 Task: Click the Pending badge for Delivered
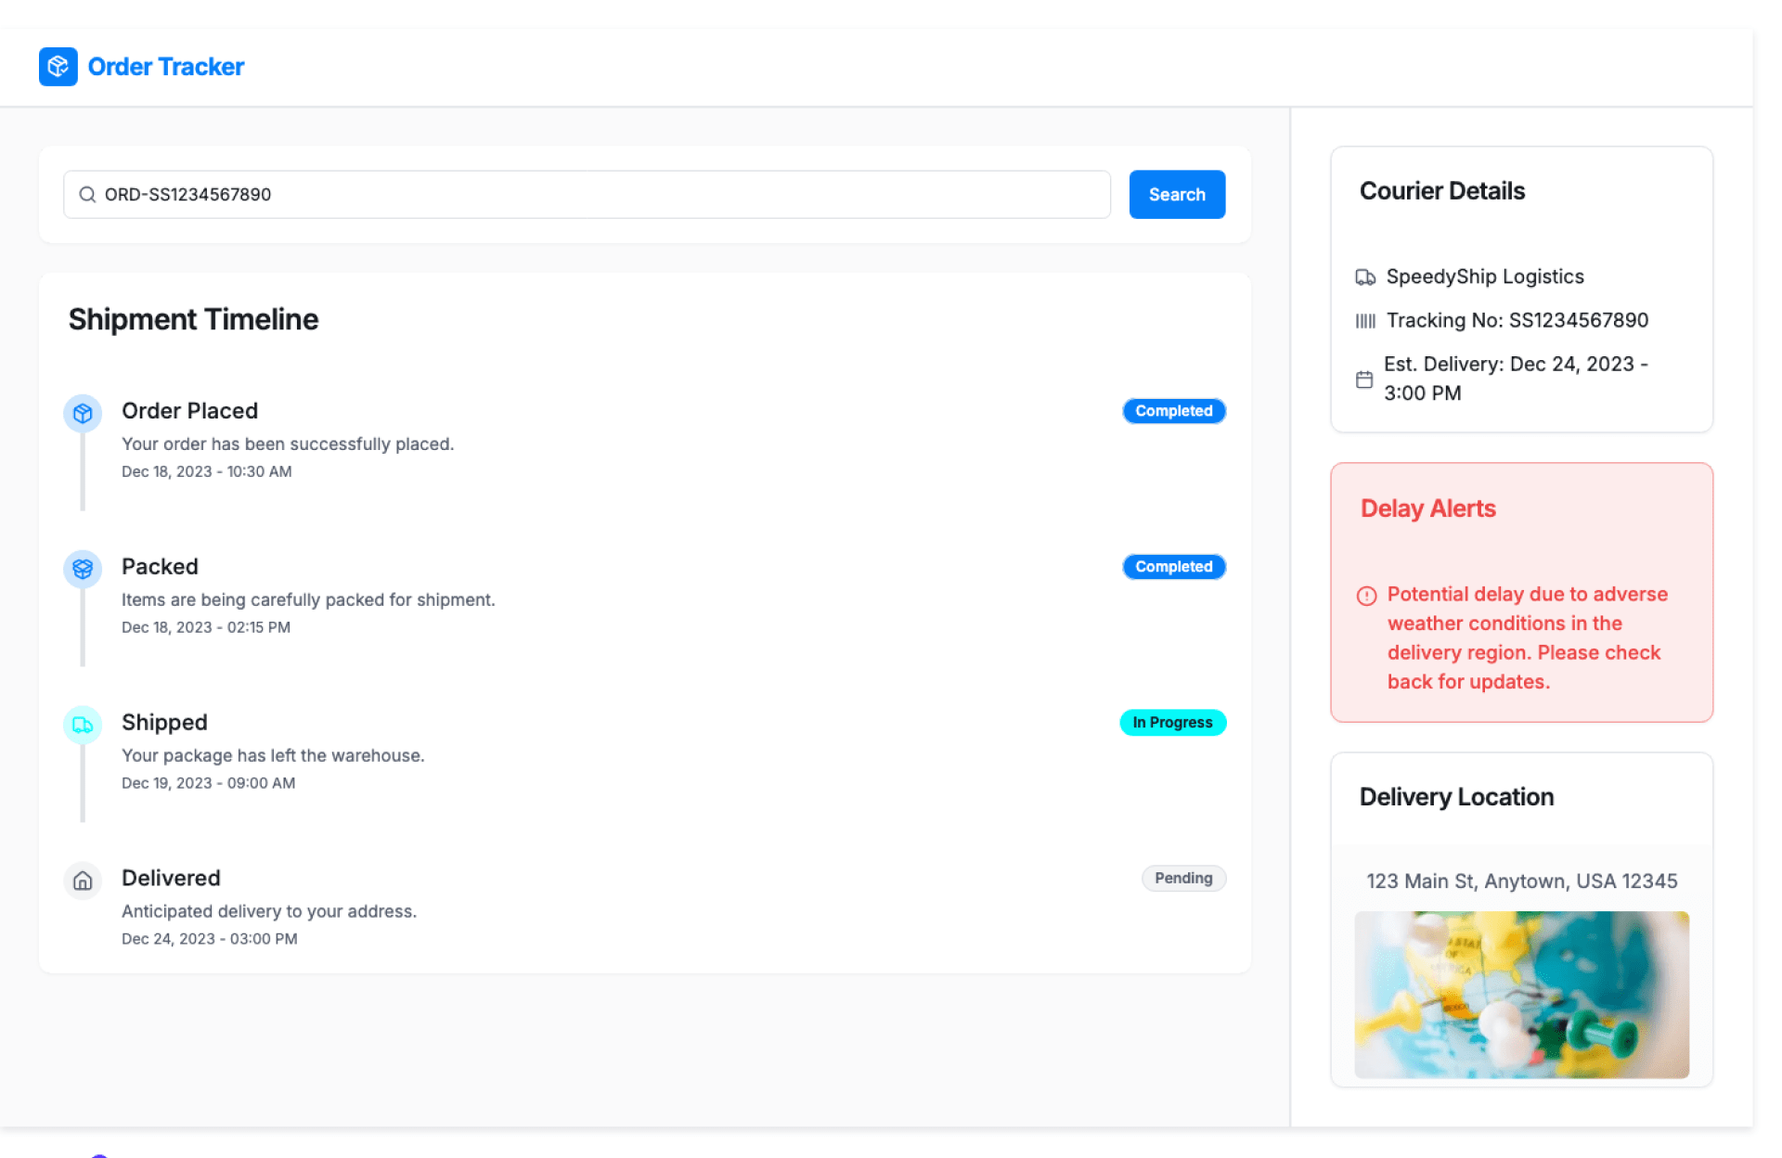click(x=1183, y=879)
